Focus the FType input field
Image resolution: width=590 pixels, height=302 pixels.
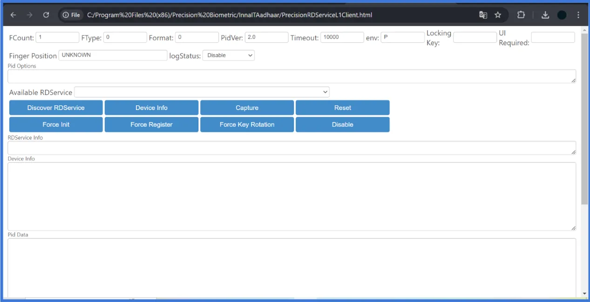pyautogui.click(x=125, y=37)
